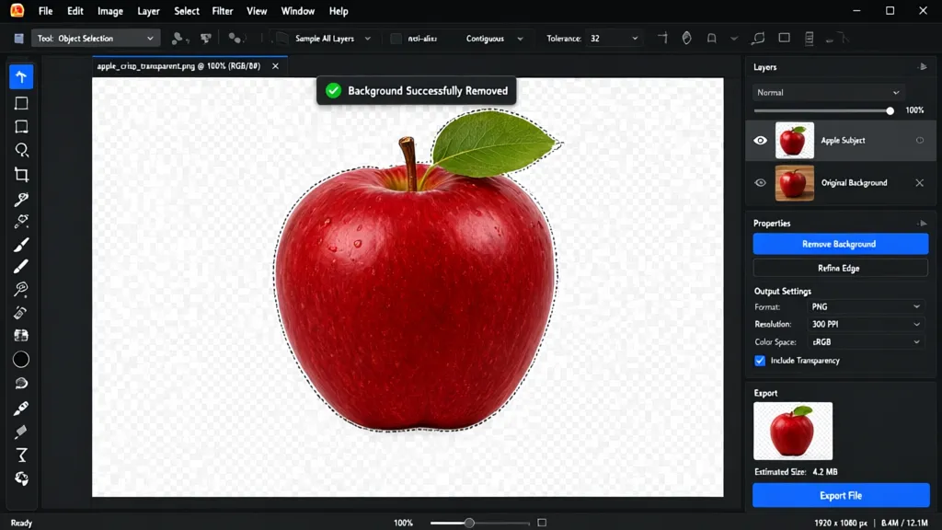Viewport: 942px width, 530px height.
Task: Uncheck Include Transparency
Action: click(760, 361)
